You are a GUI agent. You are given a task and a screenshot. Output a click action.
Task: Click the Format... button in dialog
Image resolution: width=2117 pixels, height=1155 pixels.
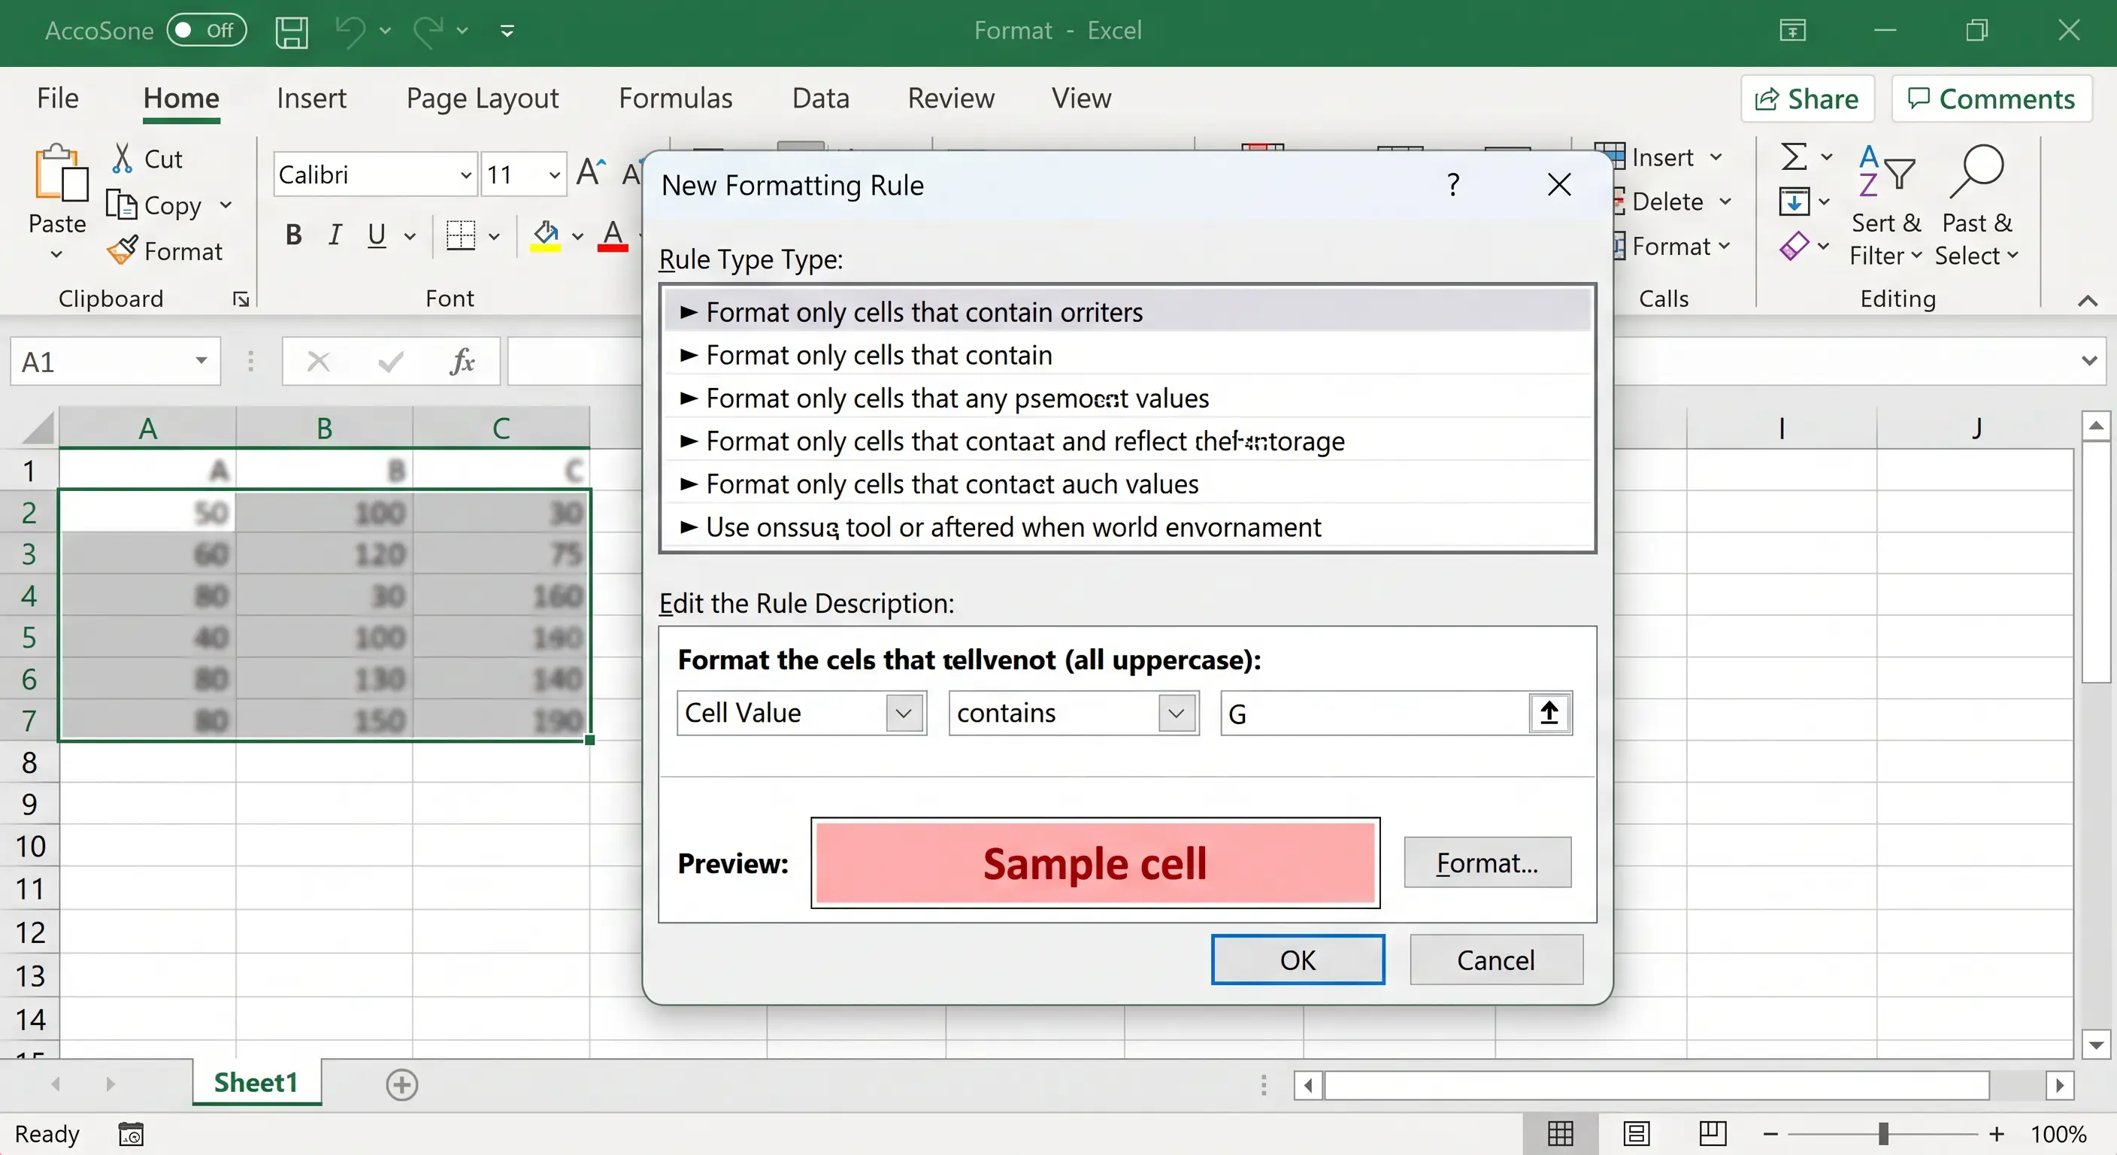pos(1487,862)
